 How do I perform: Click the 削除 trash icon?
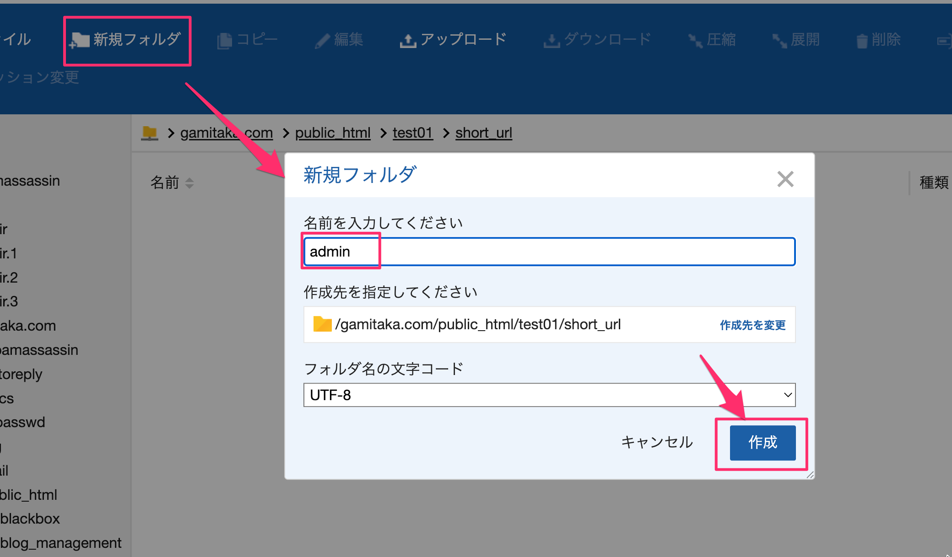[x=862, y=41]
